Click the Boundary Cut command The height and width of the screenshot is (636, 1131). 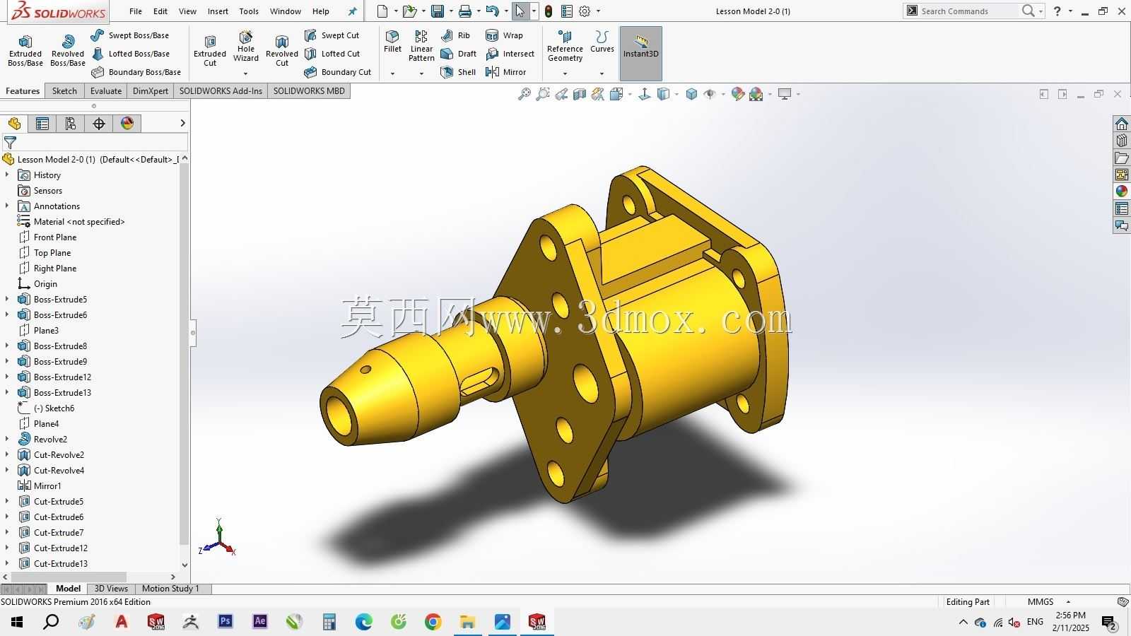[x=338, y=72]
